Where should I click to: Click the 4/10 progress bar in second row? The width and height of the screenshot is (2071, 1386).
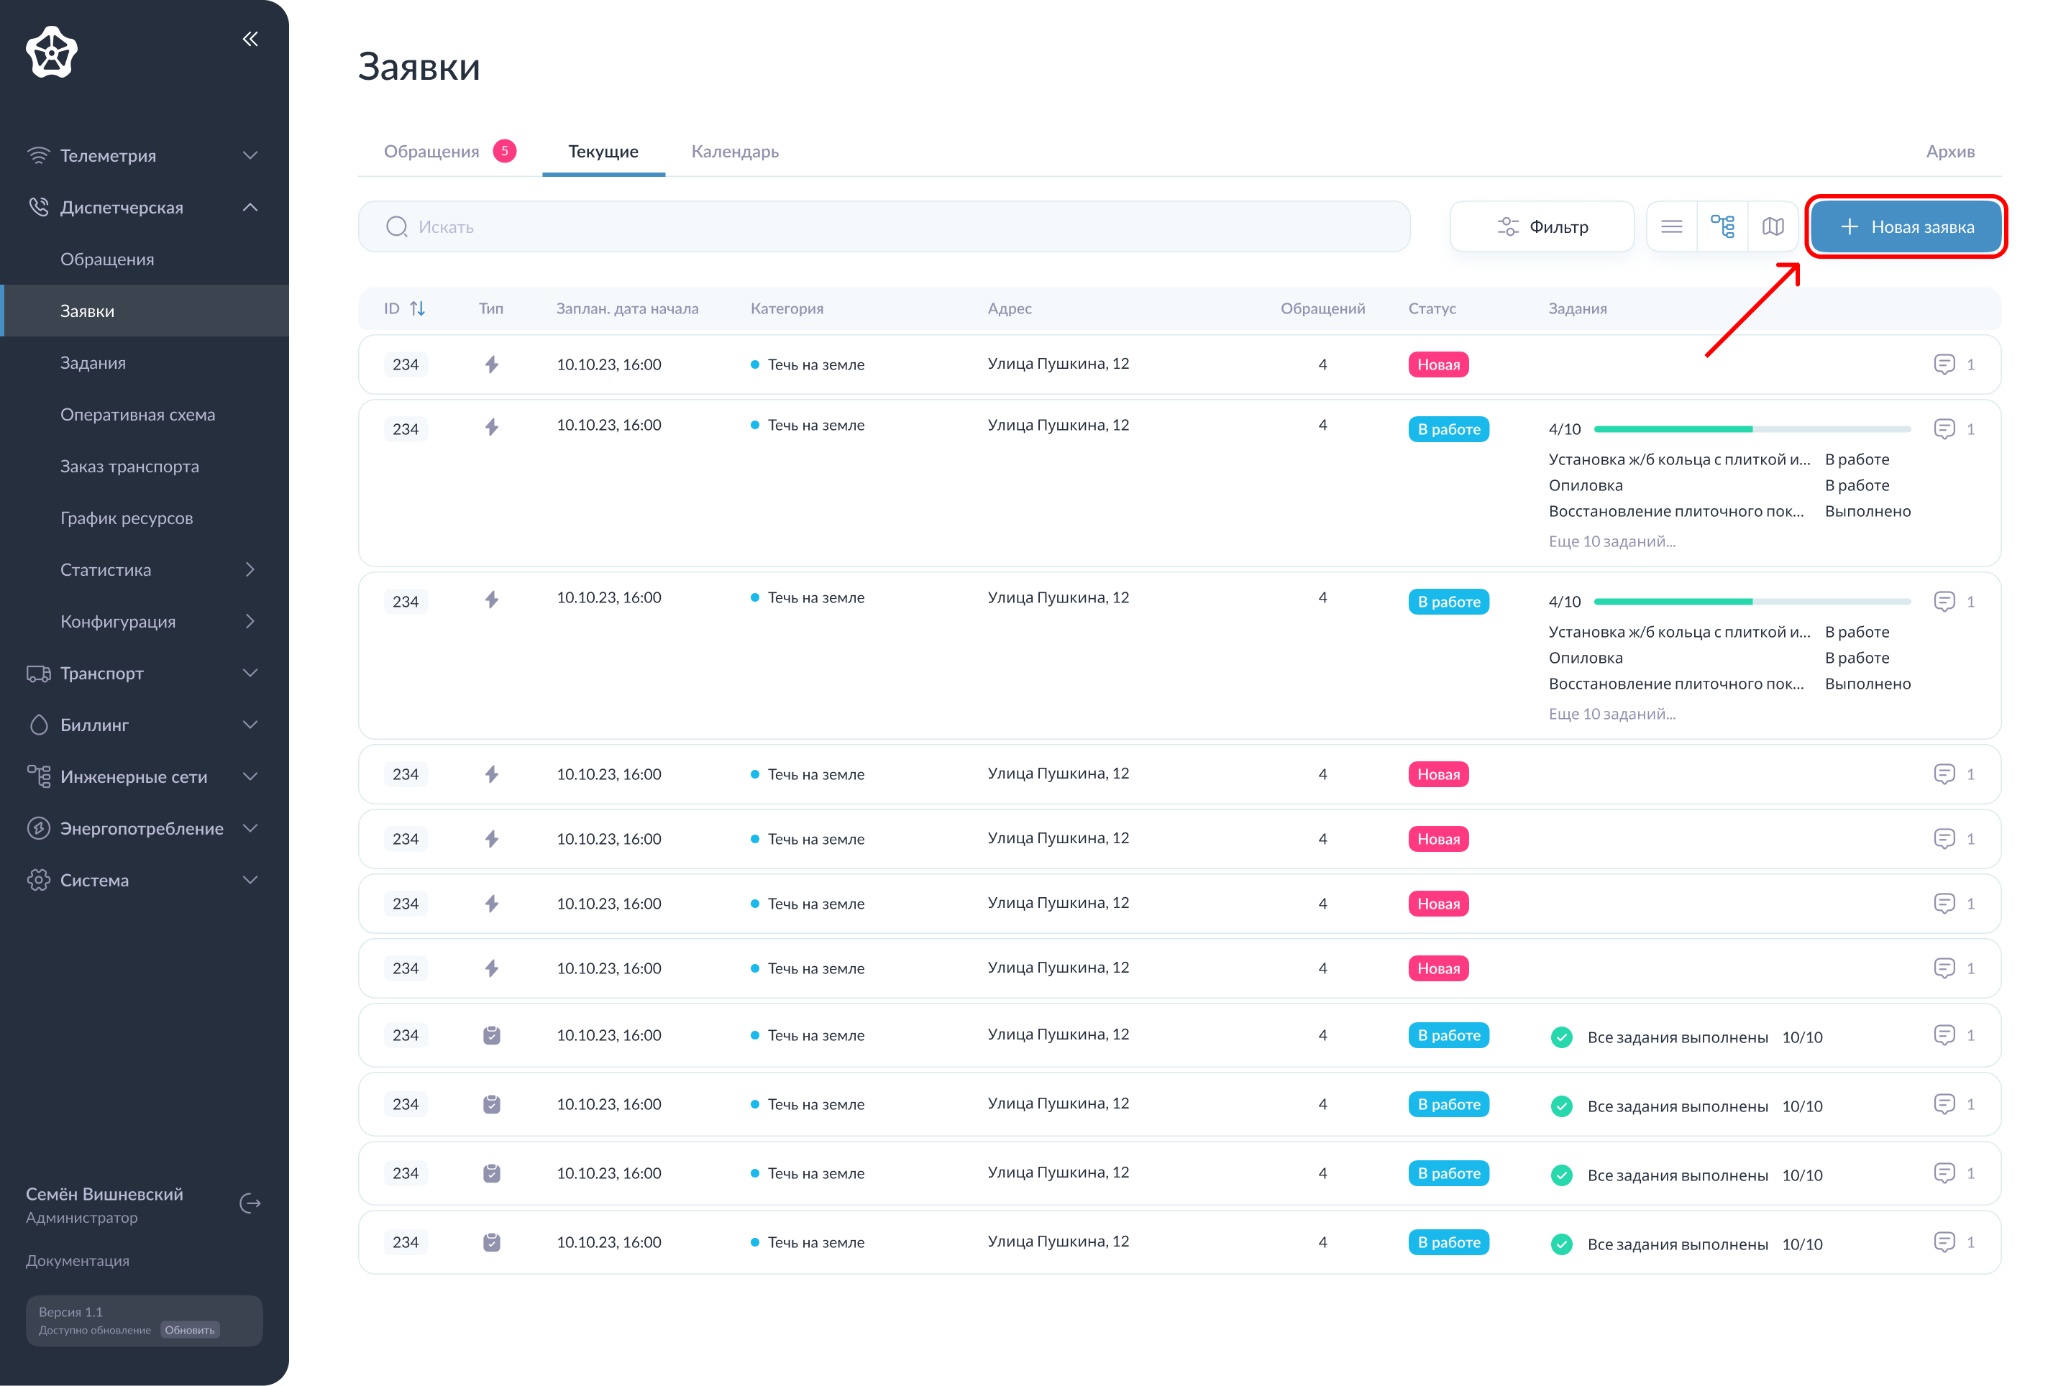(1752, 430)
